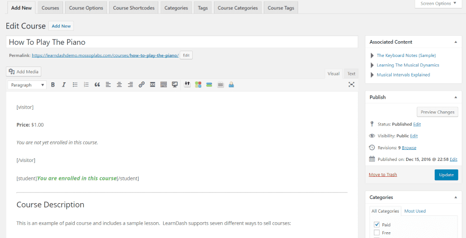Click the green-blue bar toolbar icon
466x238 pixels.
coord(209,85)
